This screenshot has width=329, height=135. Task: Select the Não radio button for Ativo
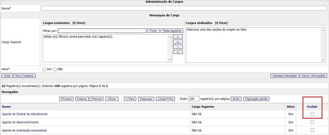click(x=55, y=69)
